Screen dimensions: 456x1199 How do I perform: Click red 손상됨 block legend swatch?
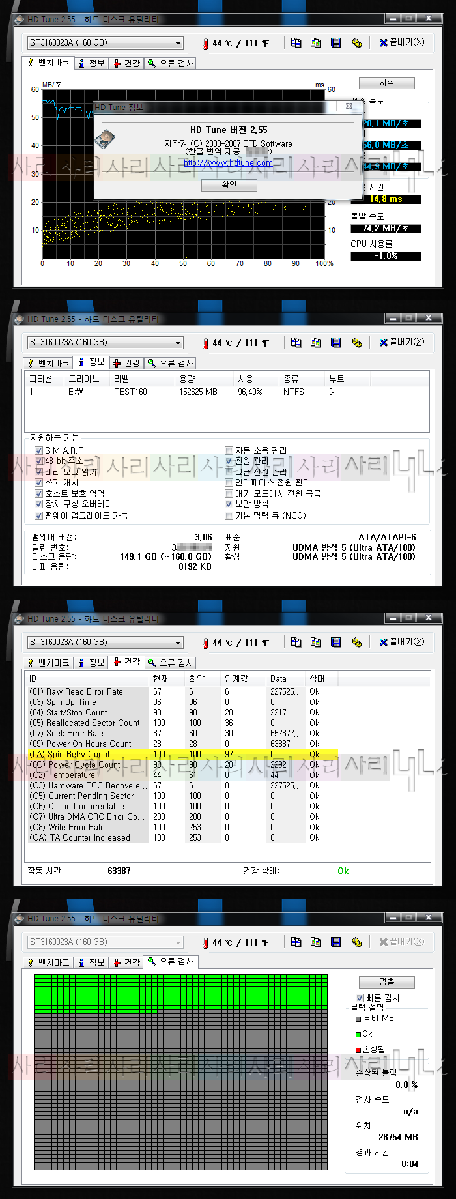pos(358,1050)
